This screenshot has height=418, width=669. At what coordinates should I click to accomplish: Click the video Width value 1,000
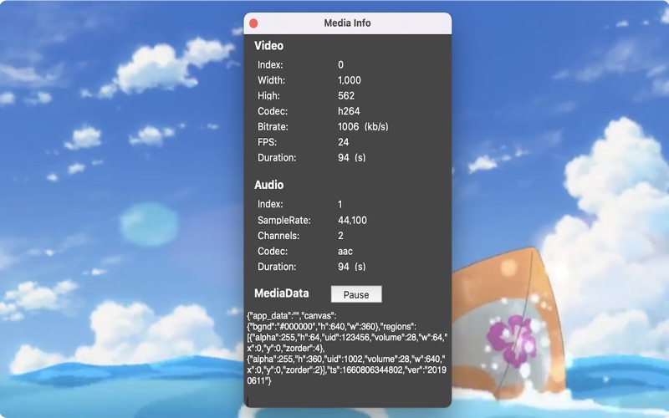[350, 80]
